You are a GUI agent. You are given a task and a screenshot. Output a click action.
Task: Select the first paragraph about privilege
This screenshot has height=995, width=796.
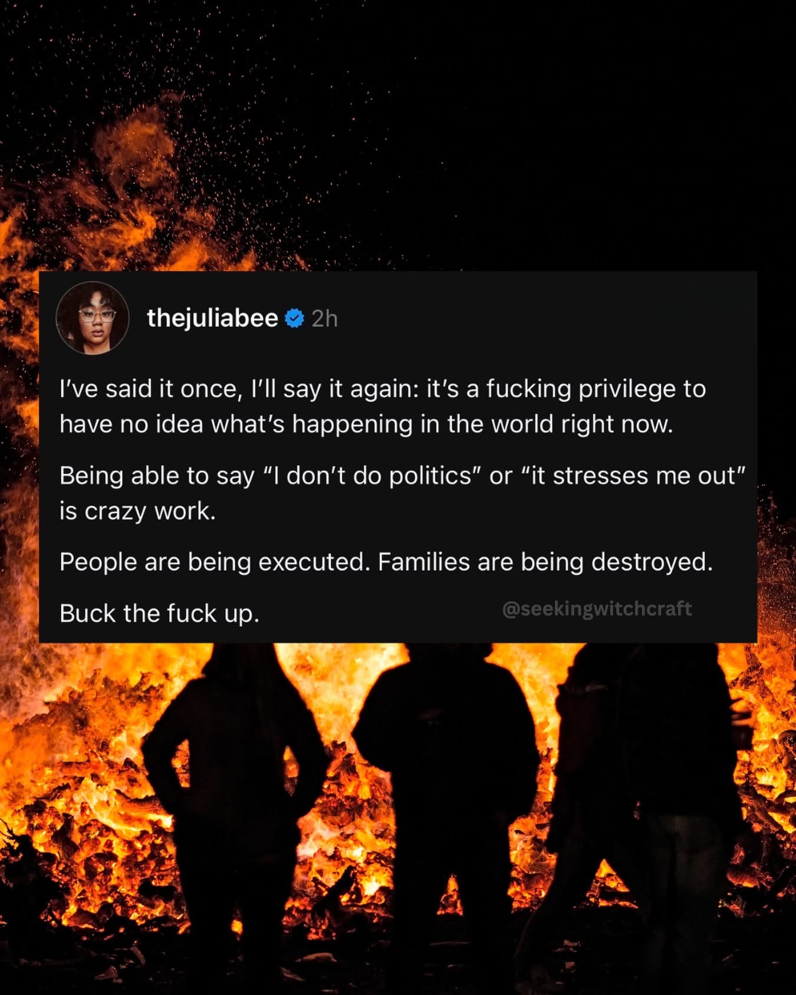383,406
